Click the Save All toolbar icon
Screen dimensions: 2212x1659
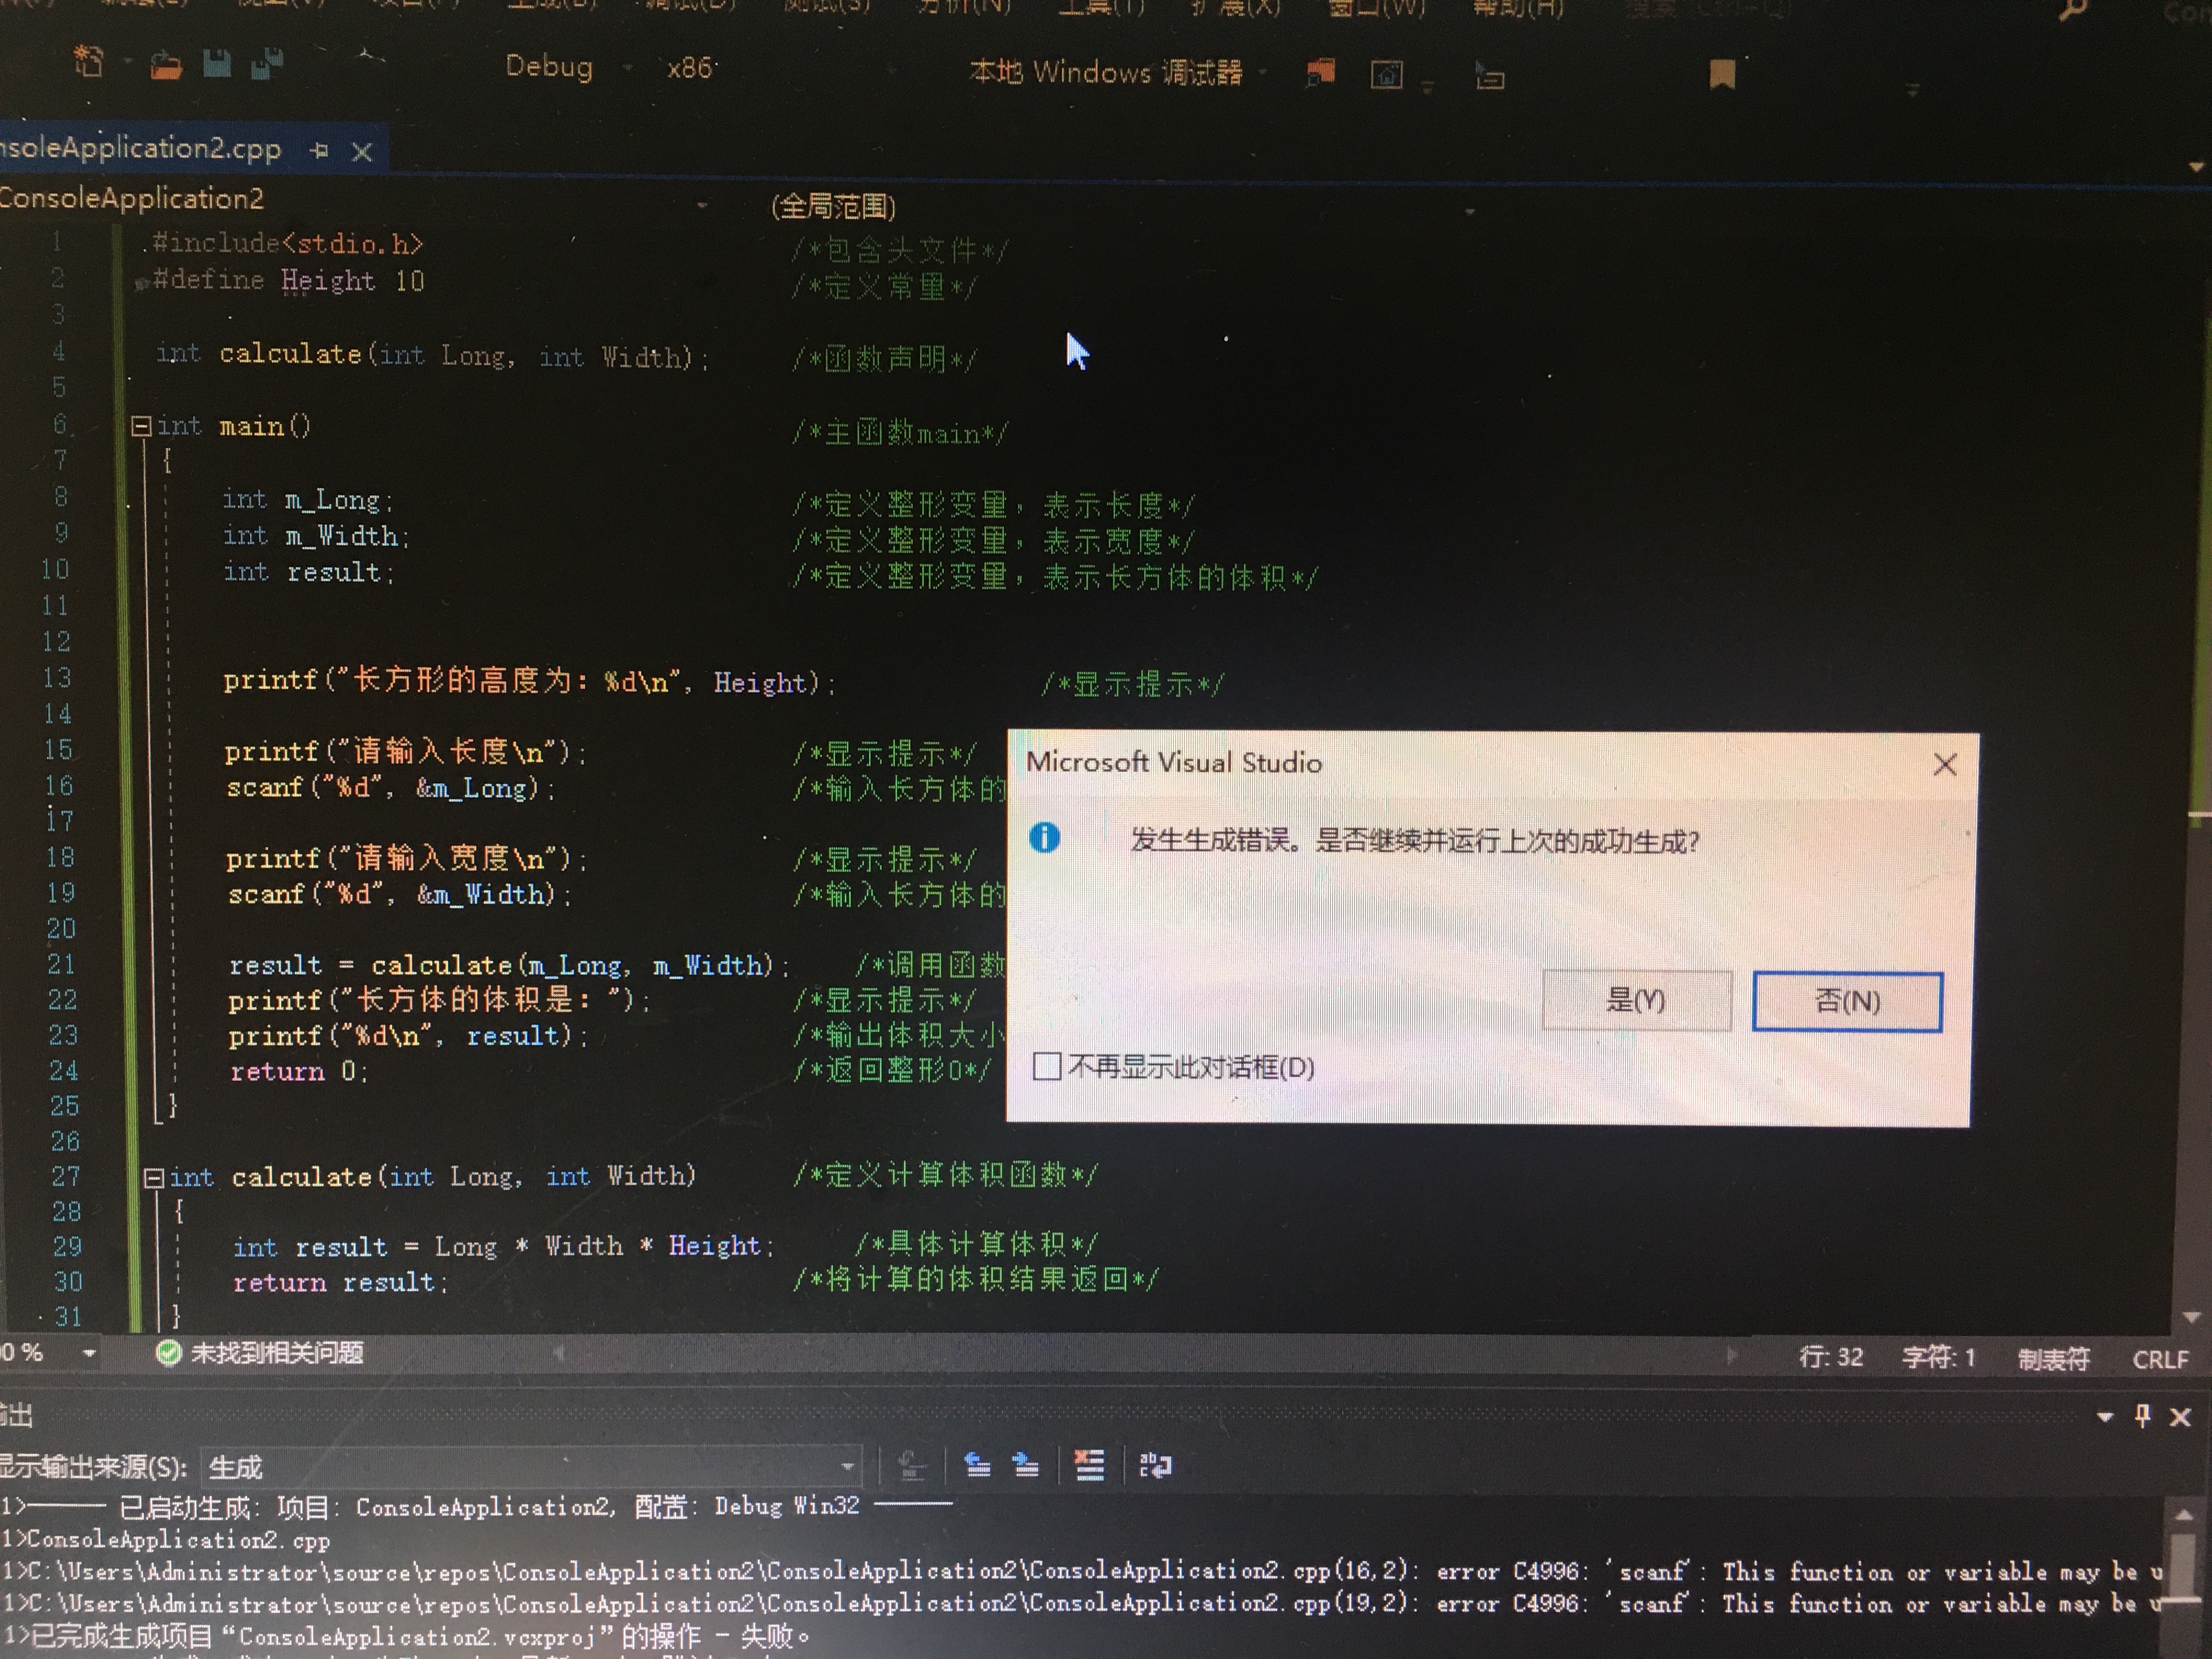(x=267, y=65)
